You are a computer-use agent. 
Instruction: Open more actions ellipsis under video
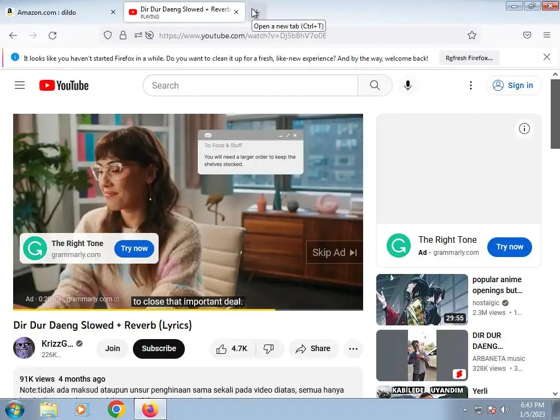(x=353, y=349)
